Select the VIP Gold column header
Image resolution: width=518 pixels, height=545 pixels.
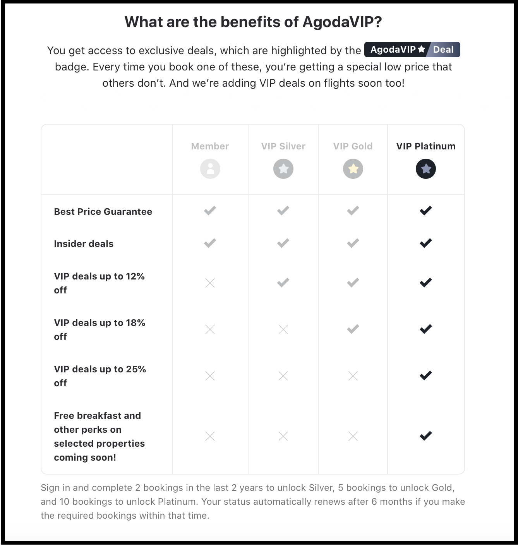(353, 146)
